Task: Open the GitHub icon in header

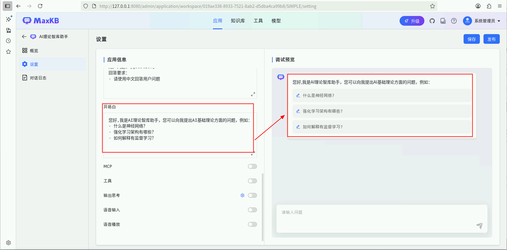Action: 432,21
